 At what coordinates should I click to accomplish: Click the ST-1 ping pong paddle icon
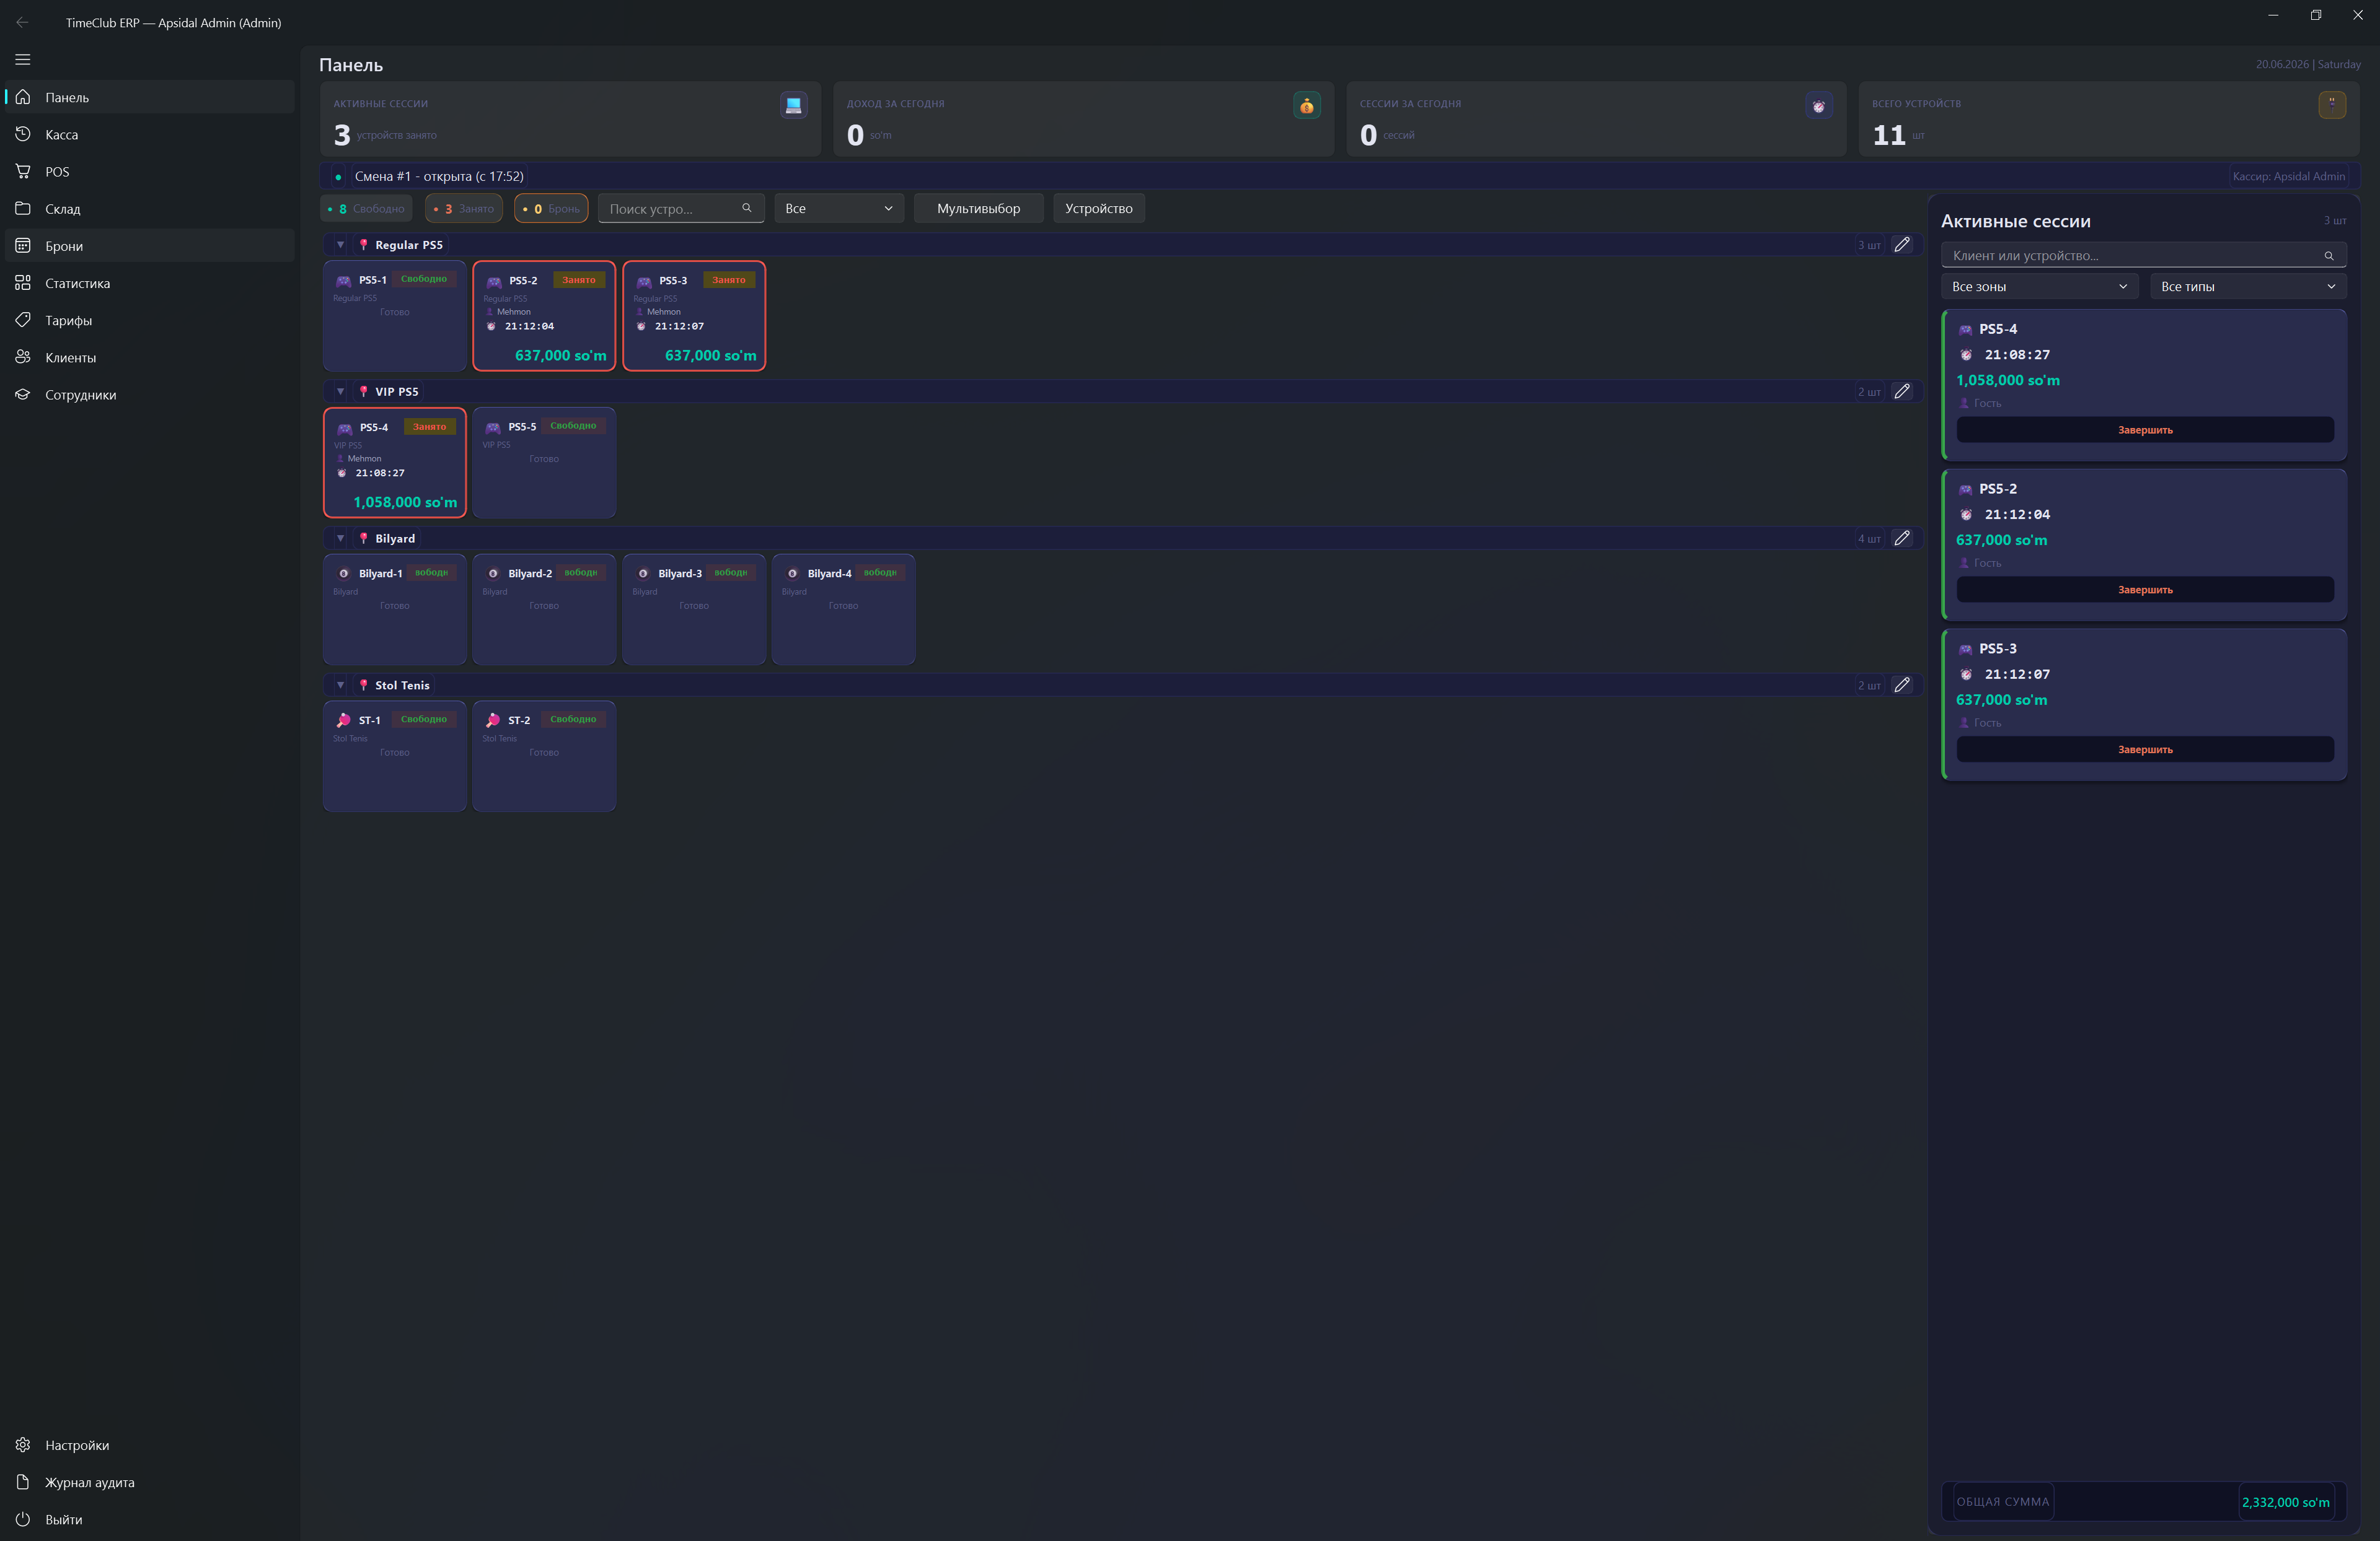[343, 720]
